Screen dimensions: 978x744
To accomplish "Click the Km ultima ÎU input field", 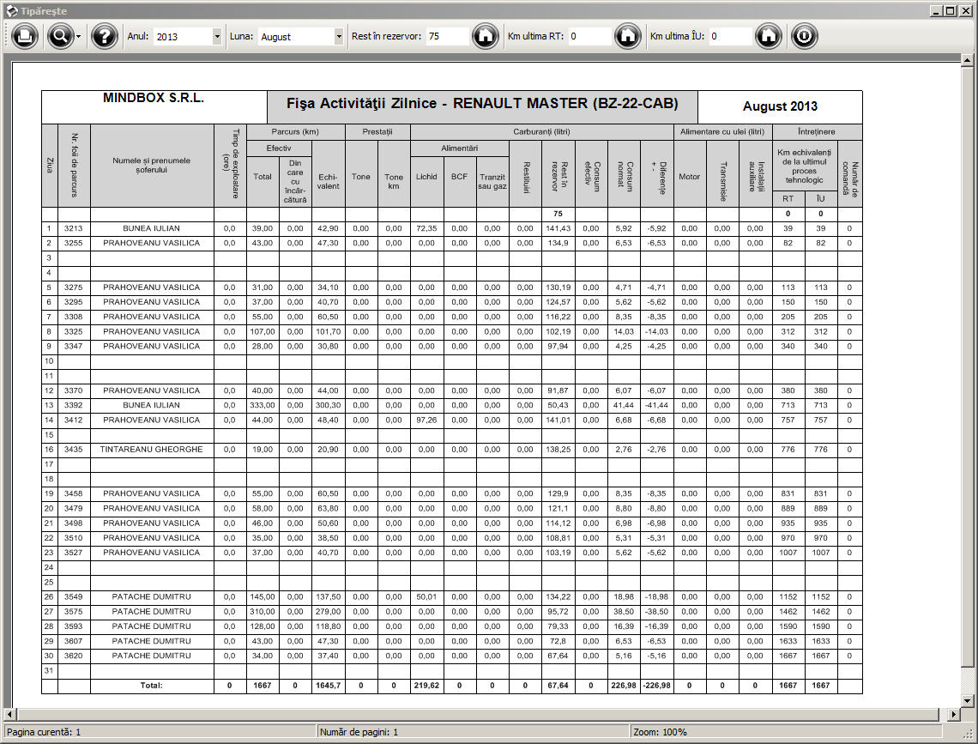I will [x=730, y=36].
